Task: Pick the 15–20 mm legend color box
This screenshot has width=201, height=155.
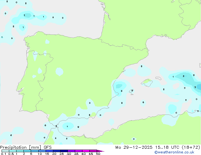Action: pos(49,151)
